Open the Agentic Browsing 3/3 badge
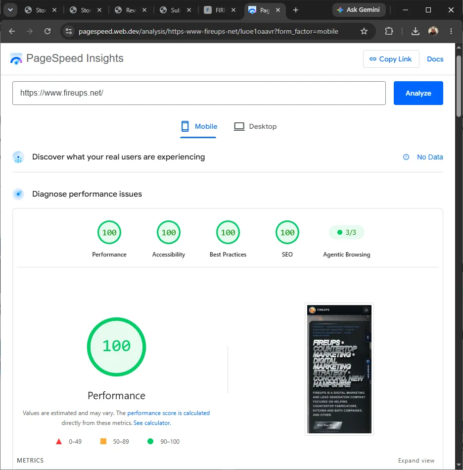Image resolution: width=463 pixels, height=470 pixels. pyautogui.click(x=347, y=233)
